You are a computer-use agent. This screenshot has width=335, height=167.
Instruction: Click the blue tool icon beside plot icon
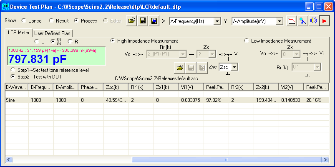303,21
